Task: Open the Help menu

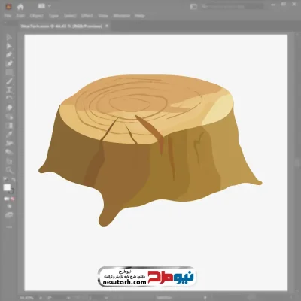Action: (140, 16)
